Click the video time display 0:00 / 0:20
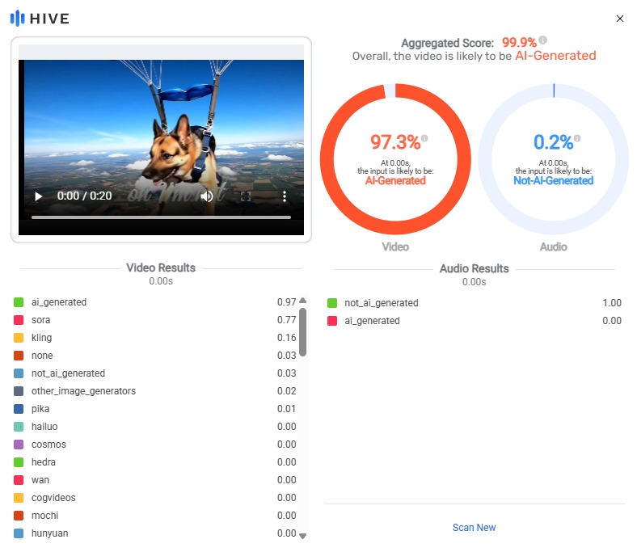 [85, 196]
